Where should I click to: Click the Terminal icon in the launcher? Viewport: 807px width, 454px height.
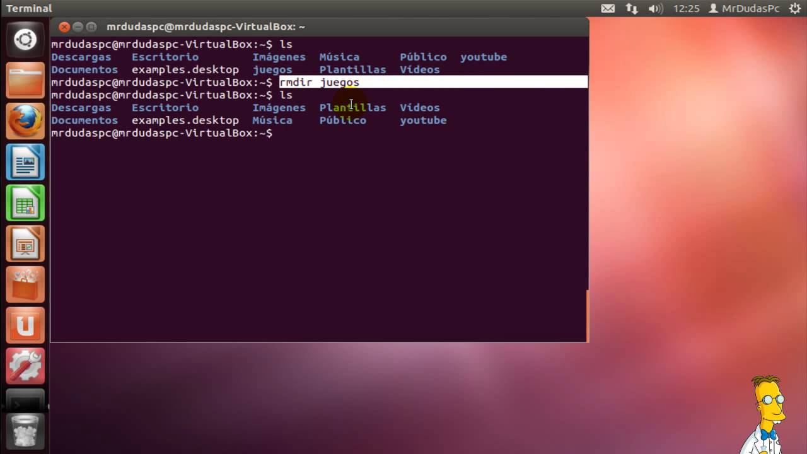point(25,401)
